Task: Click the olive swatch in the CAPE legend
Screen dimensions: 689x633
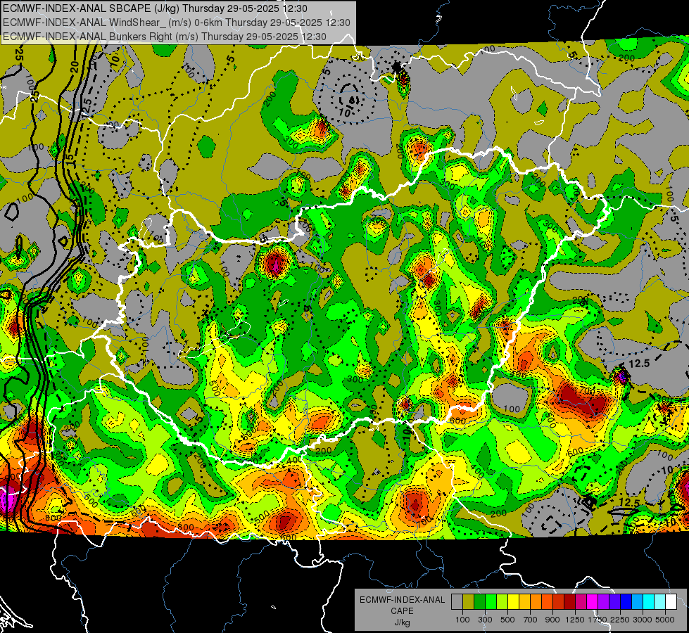Action: (469, 602)
